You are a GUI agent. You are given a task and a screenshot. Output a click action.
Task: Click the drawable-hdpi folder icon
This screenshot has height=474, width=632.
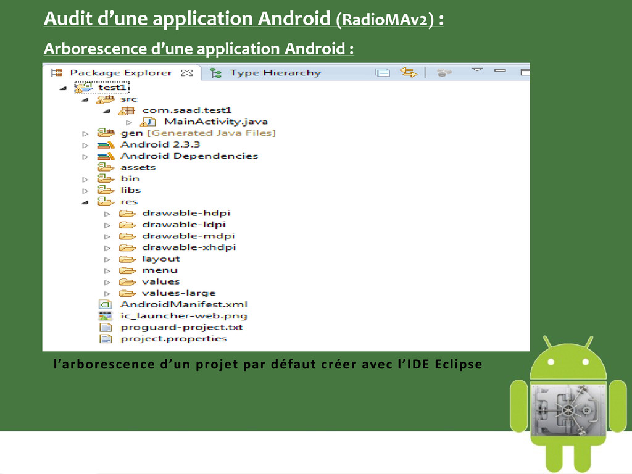127,213
